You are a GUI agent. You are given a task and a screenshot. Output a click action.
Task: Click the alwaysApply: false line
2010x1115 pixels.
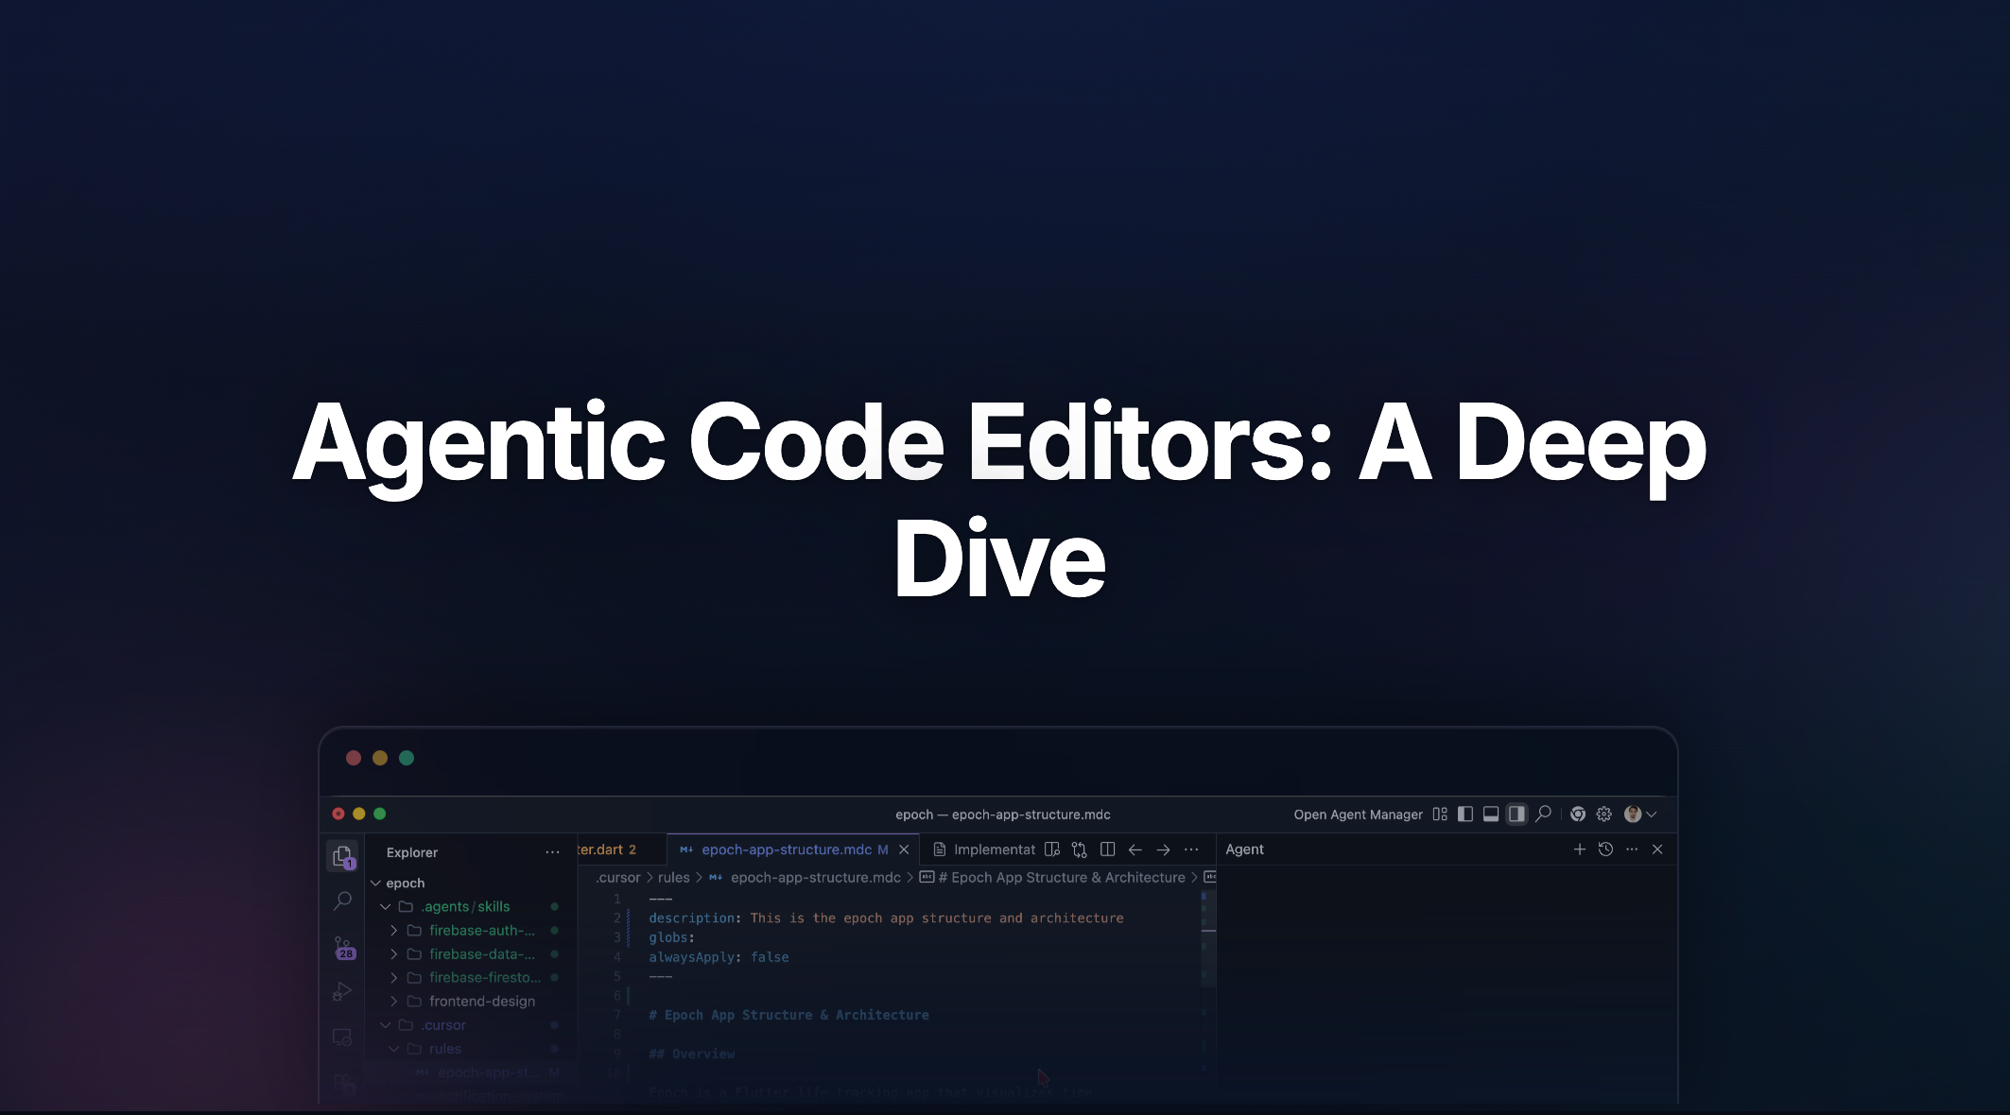click(x=719, y=957)
